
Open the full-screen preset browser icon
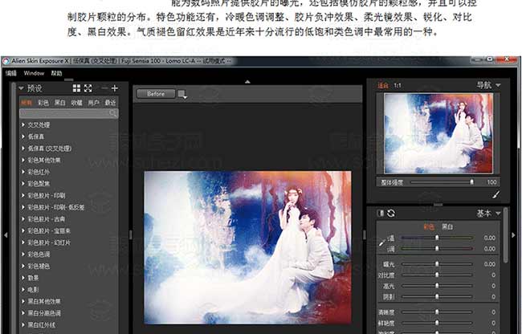tap(88, 88)
